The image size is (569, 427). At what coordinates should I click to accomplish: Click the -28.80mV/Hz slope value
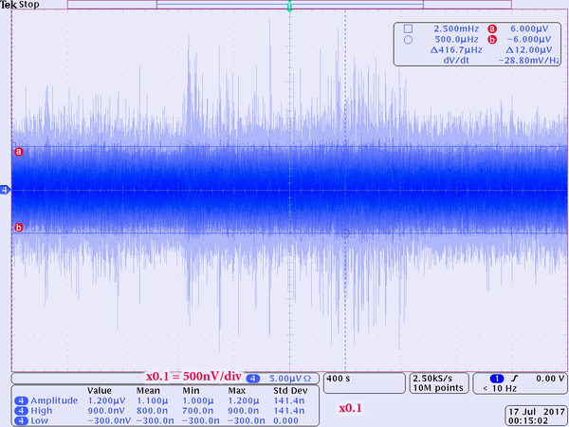529,61
